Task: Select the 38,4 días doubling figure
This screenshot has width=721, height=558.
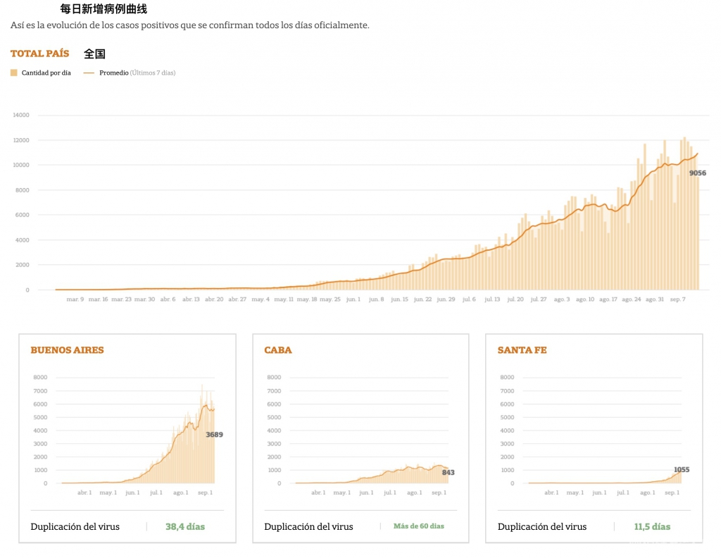Action: pos(185,526)
